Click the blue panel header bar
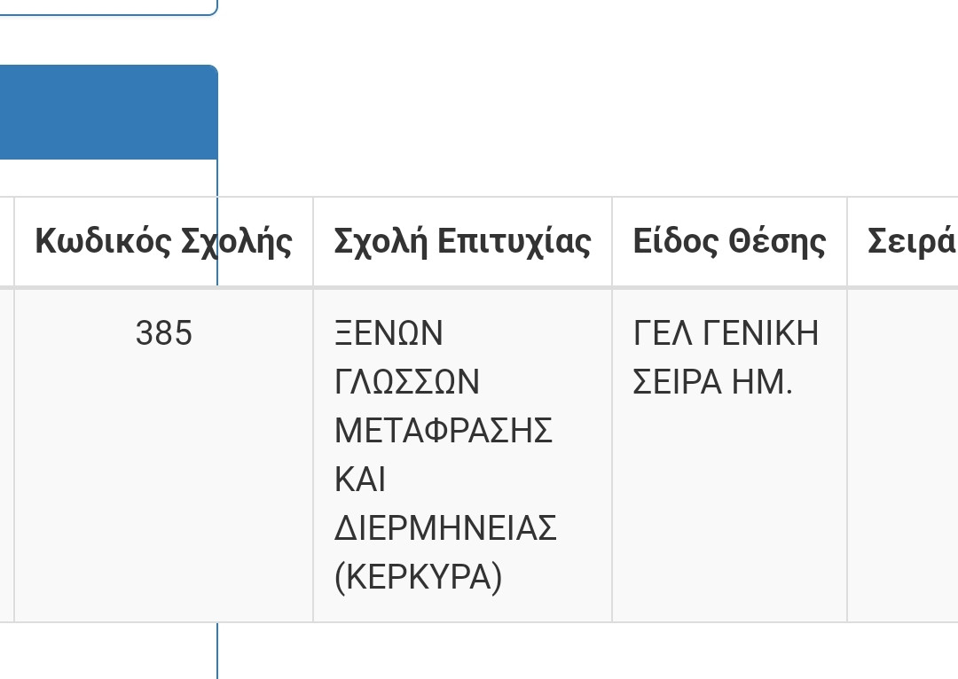The image size is (958, 679). click(106, 113)
